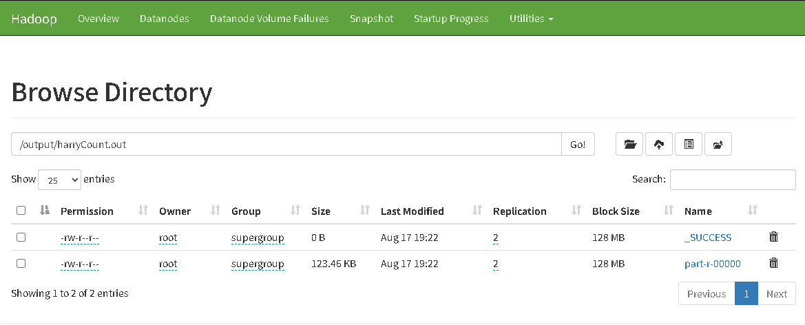
Task: Click the cut/paste list icon
Action: click(689, 145)
